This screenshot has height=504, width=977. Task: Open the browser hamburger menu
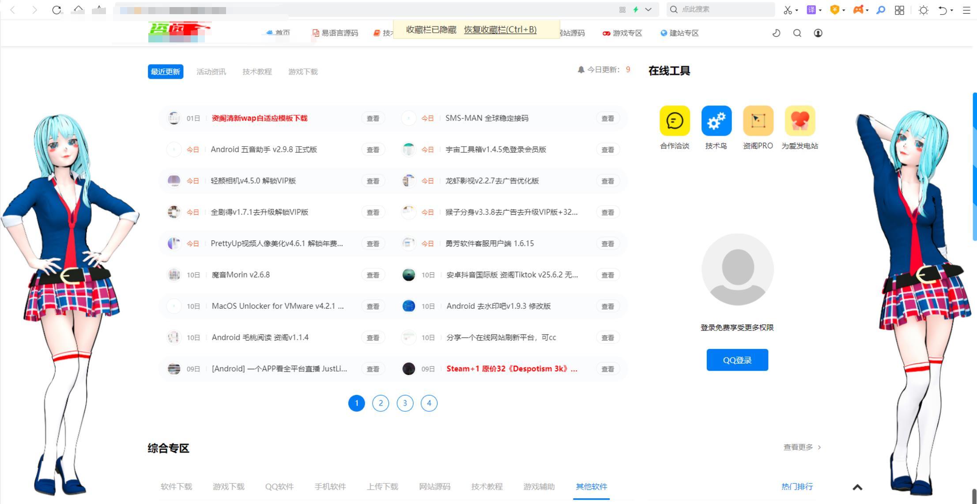coord(966,10)
